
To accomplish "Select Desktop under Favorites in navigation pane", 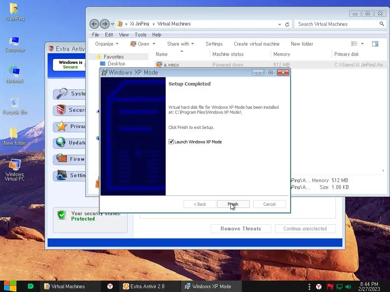I will (x=116, y=63).
